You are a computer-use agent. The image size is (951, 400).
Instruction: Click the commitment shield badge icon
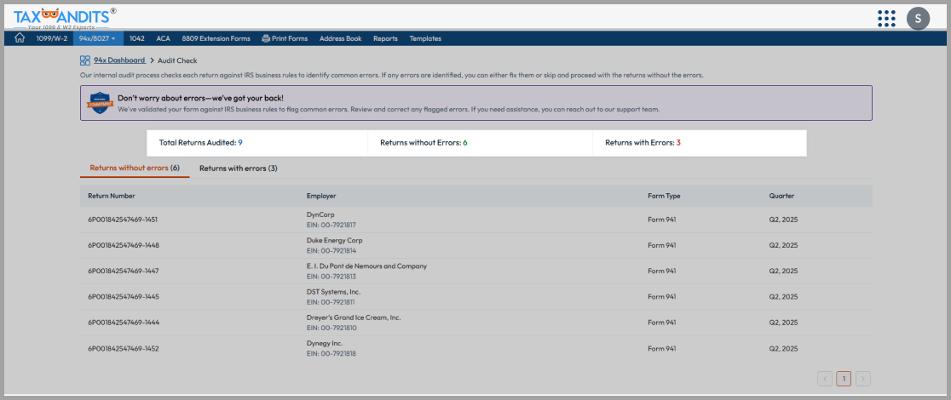(x=100, y=103)
